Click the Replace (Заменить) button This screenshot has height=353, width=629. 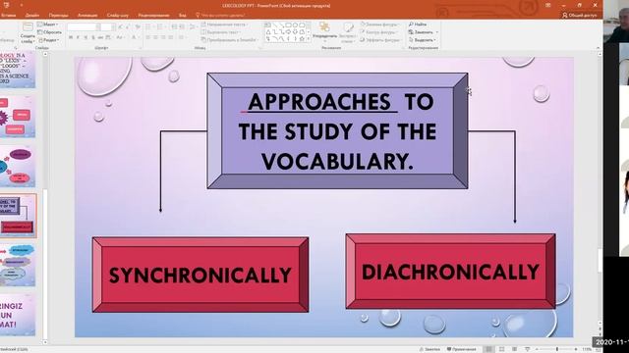[x=424, y=32]
